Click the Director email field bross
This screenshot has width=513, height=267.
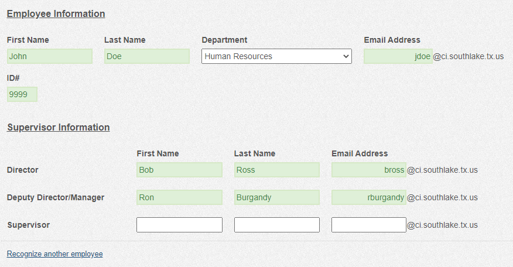click(x=369, y=170)
